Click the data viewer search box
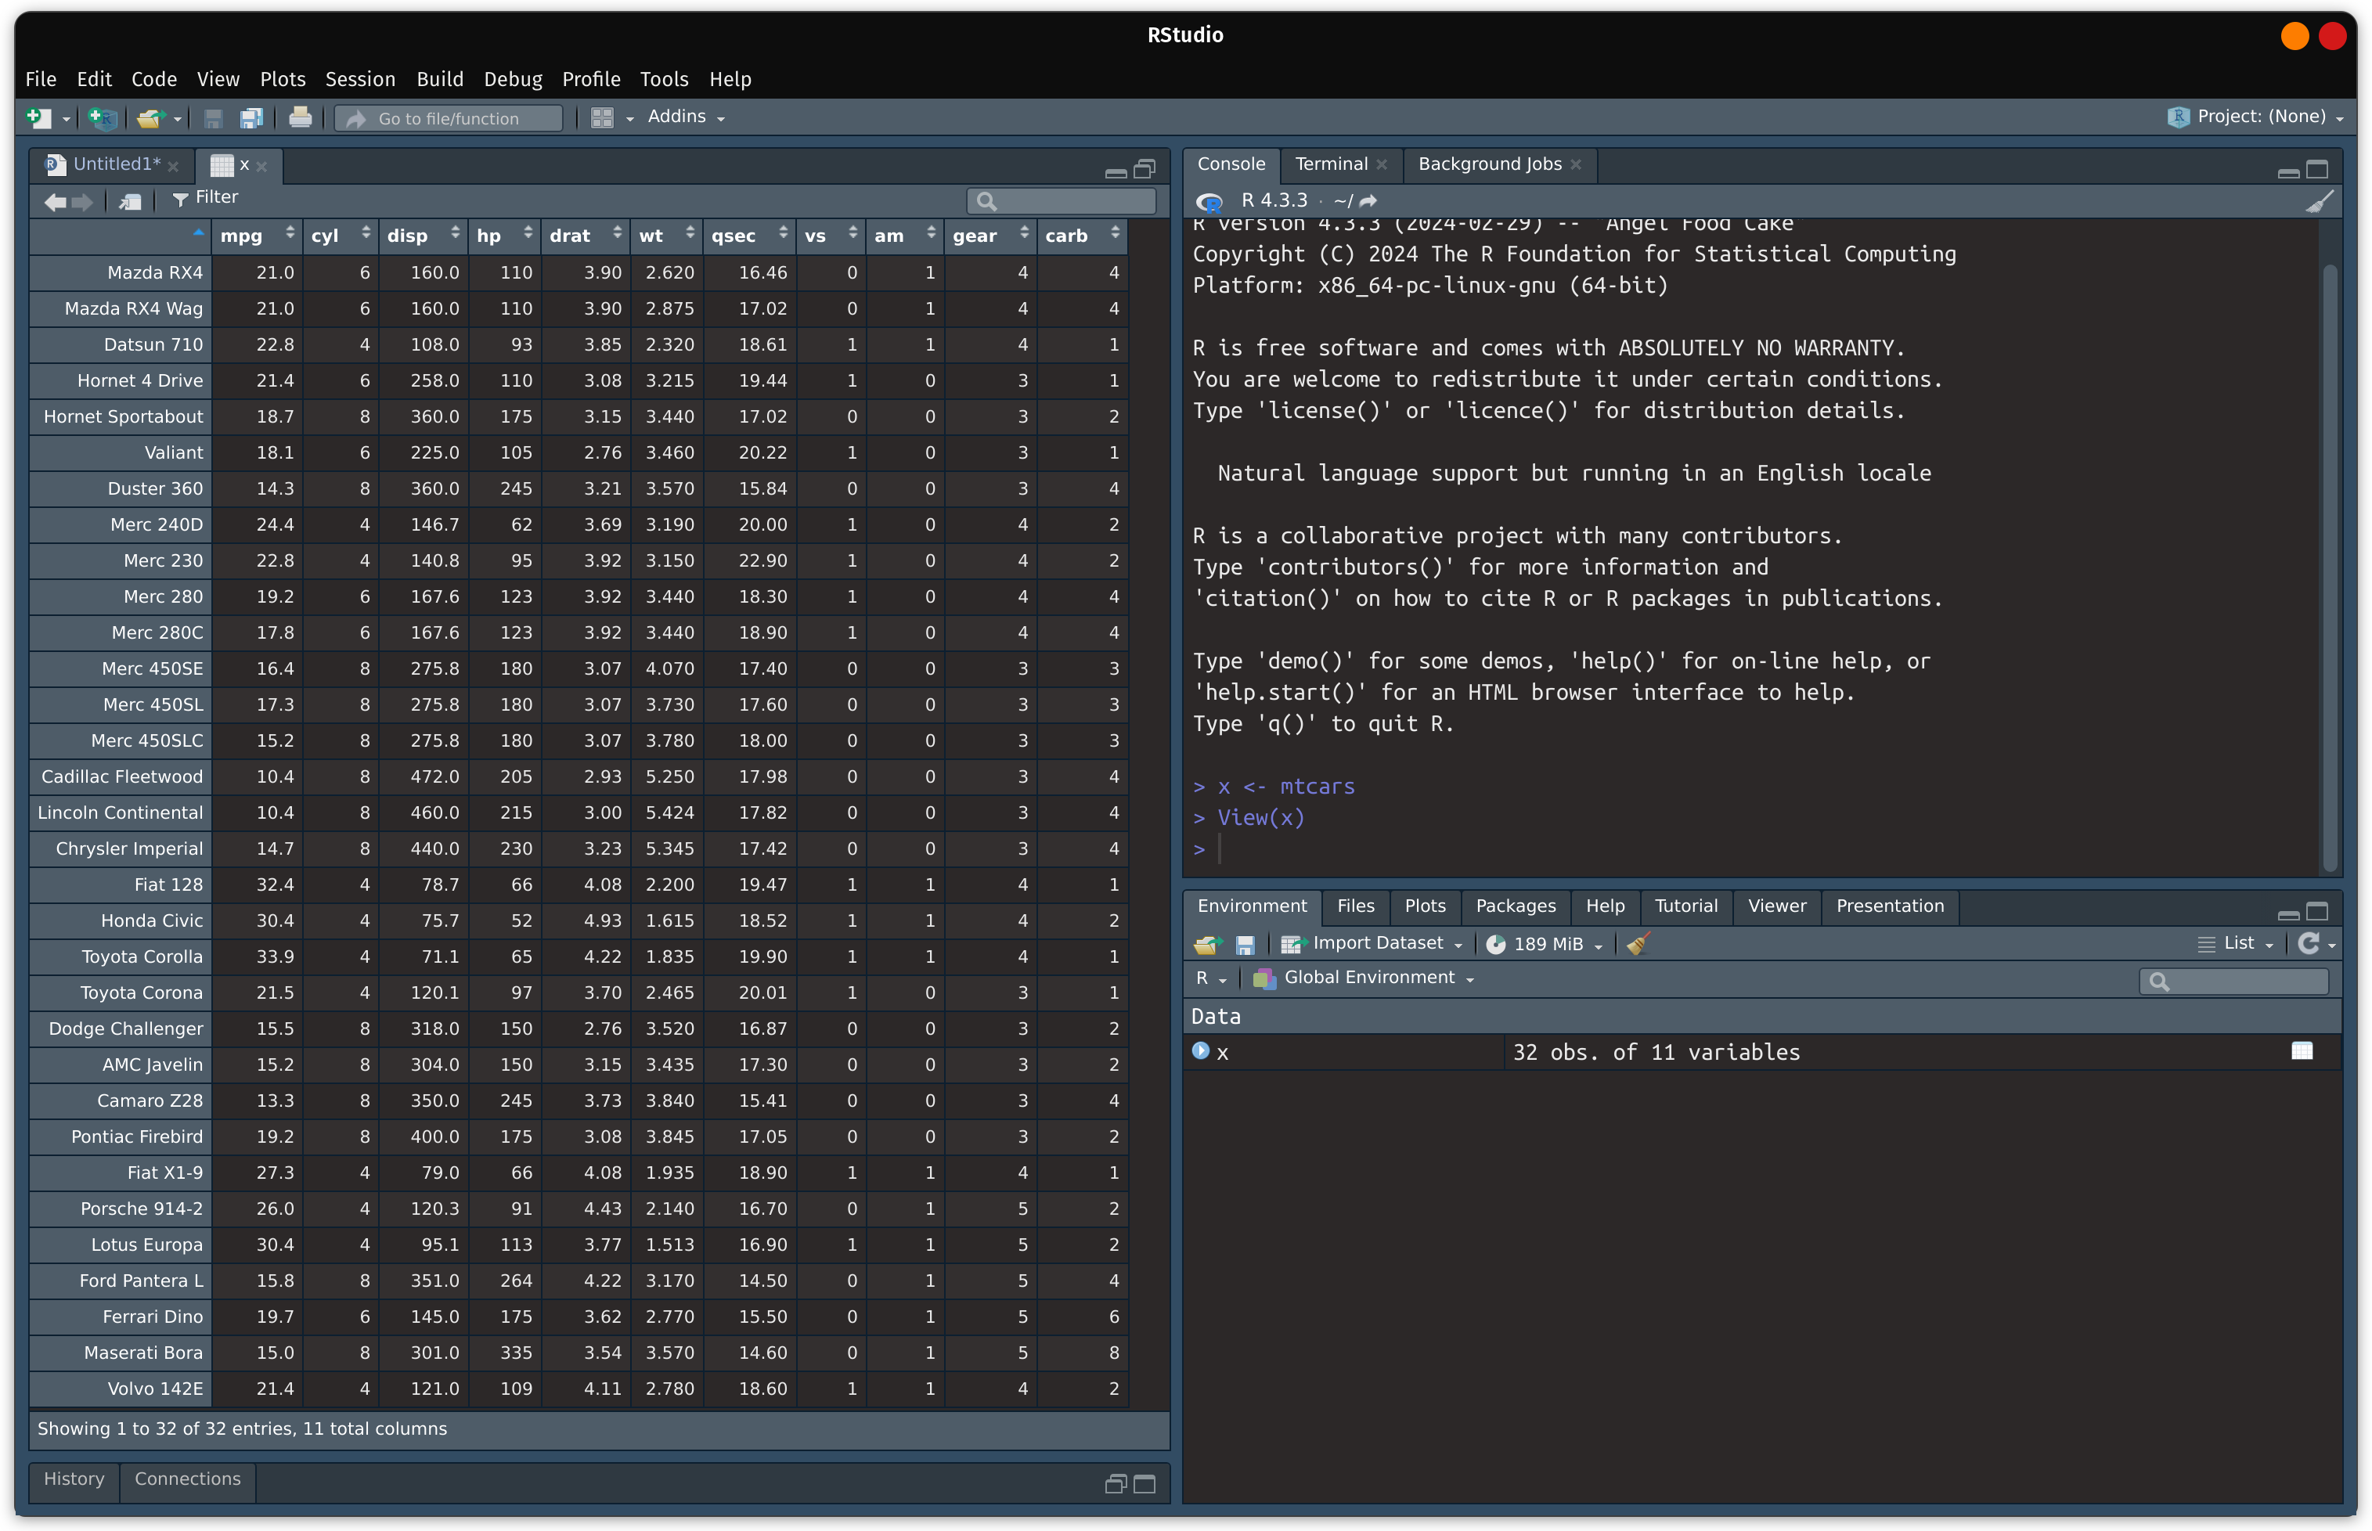The height and width of the screenshot is (1531, 2372). tap(1058, 201)
